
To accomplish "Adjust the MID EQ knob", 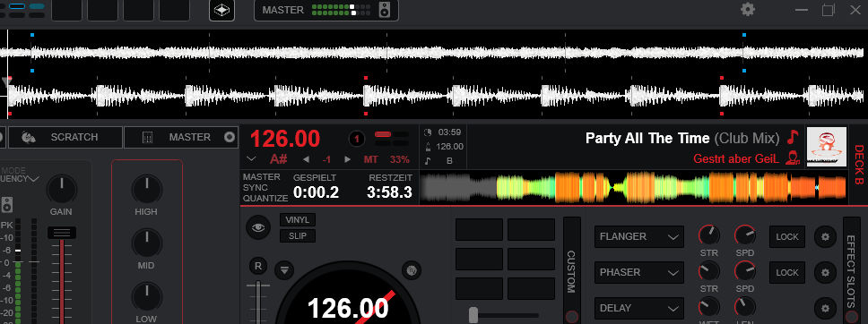I will [x=147, y=243].
